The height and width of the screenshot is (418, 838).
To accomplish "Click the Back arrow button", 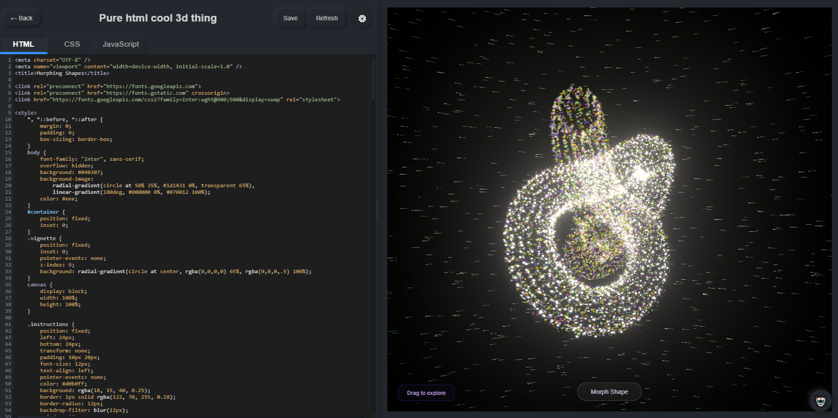I will point(21,18).
